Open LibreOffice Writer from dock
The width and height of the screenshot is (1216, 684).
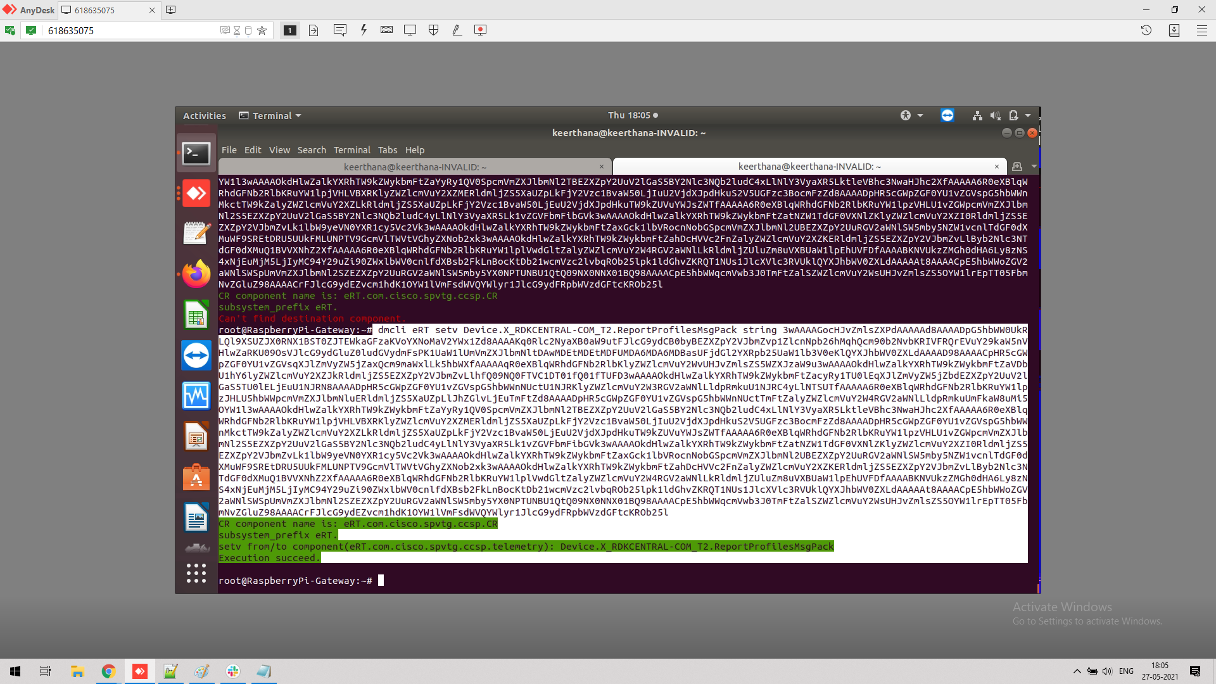[x=196, y=517]
